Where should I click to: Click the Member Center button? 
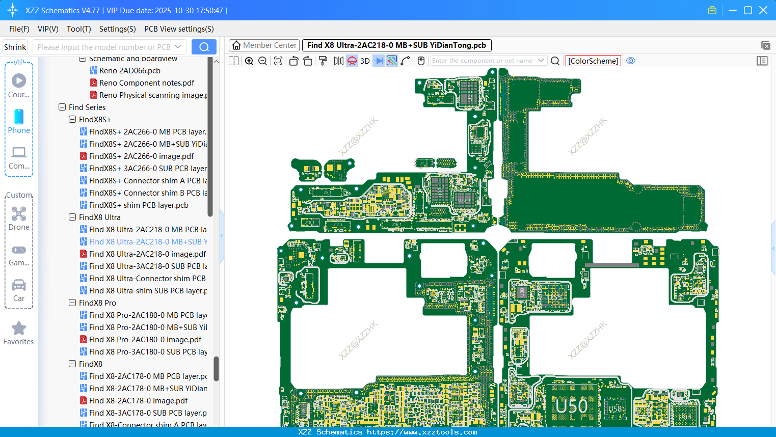click(x=264, y=45)
